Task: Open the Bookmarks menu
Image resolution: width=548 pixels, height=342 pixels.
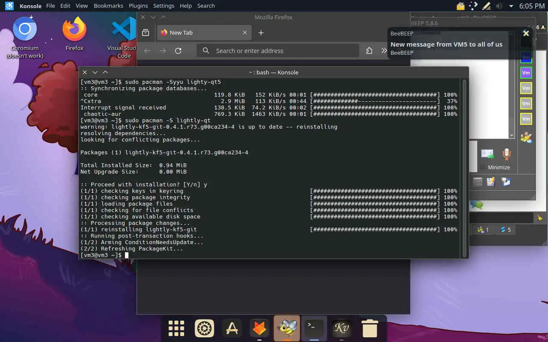Action: click(108, 6)
